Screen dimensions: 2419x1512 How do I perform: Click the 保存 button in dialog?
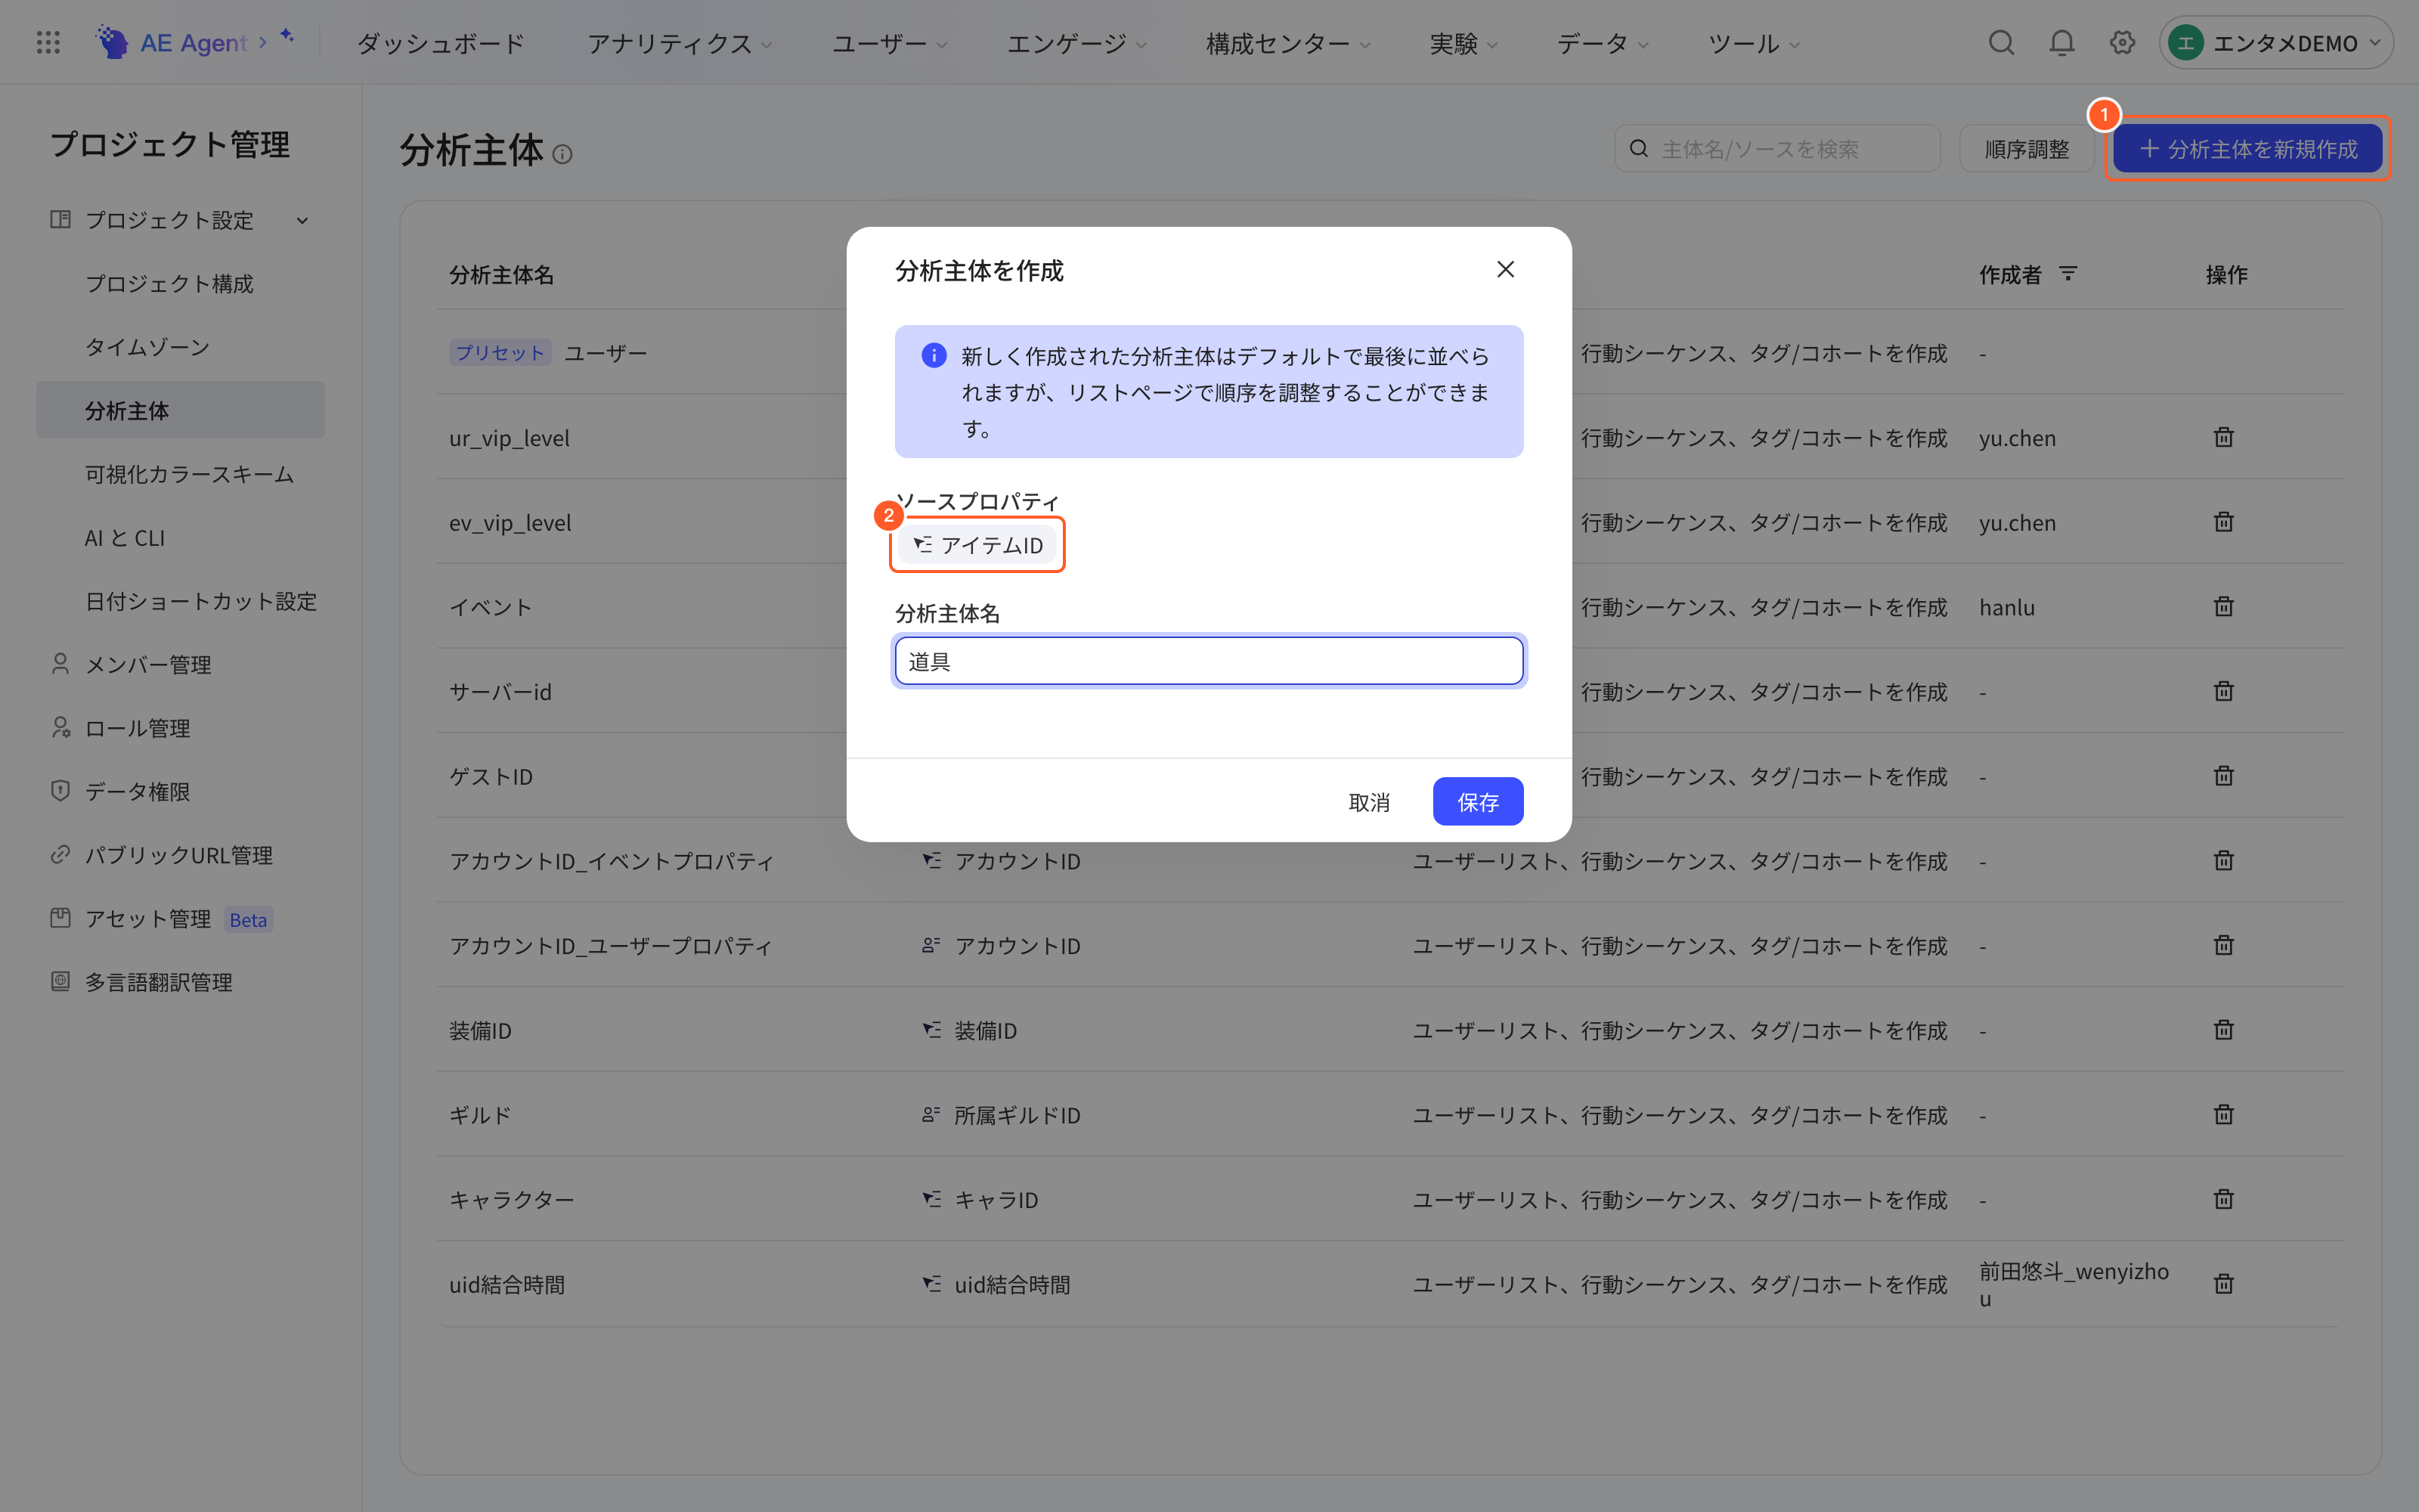1477,801
